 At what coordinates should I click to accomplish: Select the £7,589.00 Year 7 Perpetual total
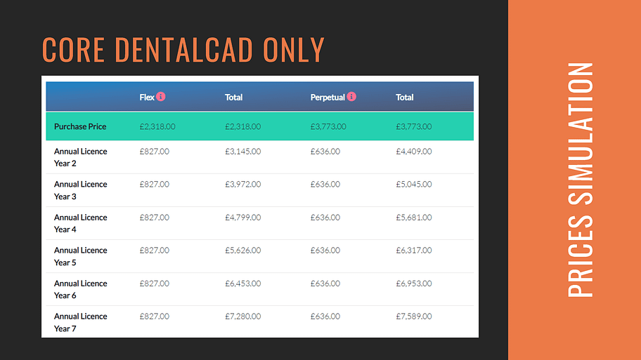[x=413, y=316]
